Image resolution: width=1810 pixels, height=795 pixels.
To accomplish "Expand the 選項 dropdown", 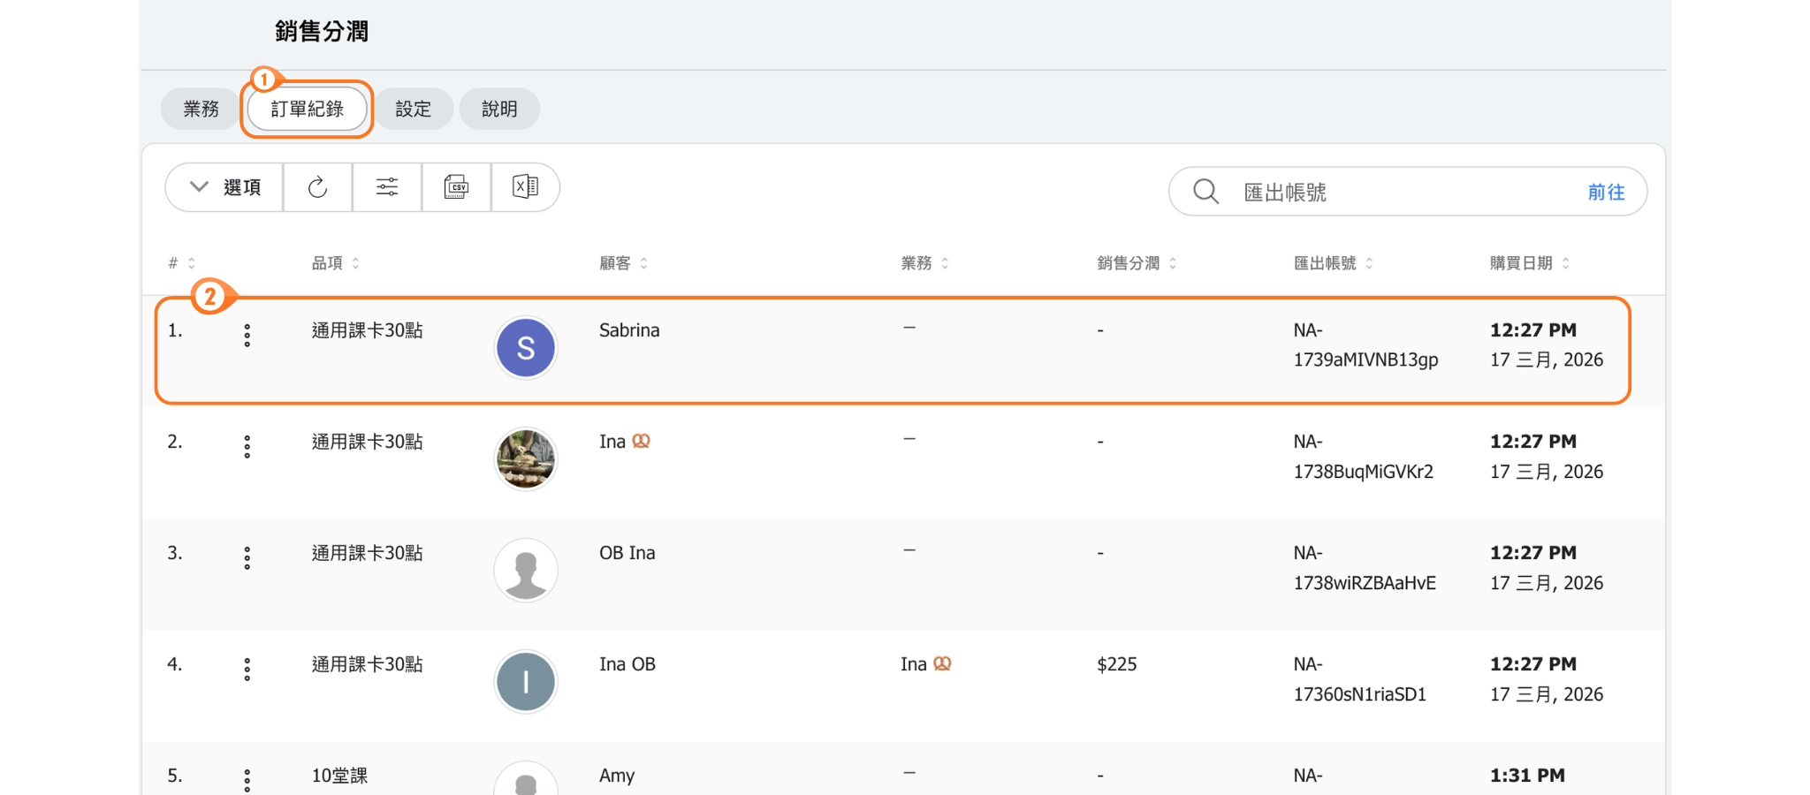I will click(225, 187).
